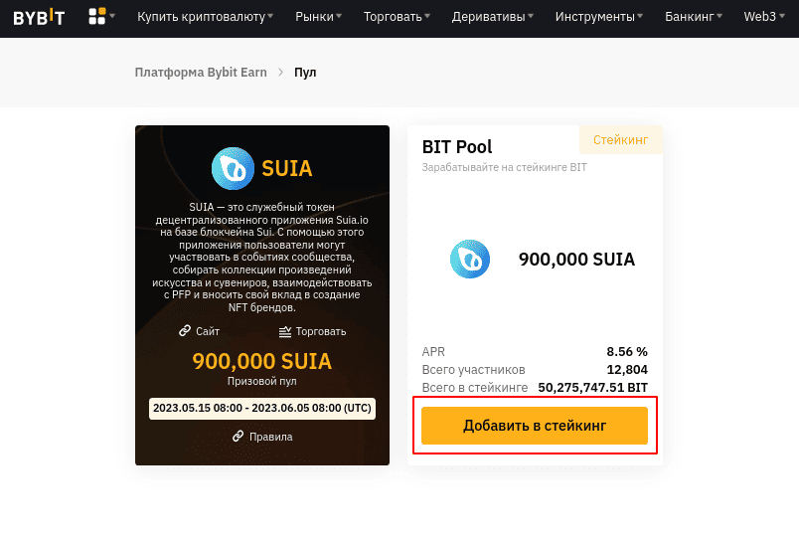Open the Web3 navigation menu
799x543 pixels.
click(x=764, y=17)
